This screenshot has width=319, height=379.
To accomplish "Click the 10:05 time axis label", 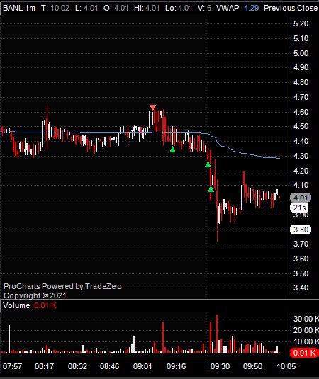I will click(286, 366).
